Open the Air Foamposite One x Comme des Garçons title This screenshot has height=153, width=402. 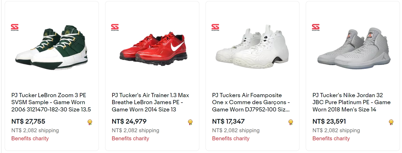tap(251, 102)
